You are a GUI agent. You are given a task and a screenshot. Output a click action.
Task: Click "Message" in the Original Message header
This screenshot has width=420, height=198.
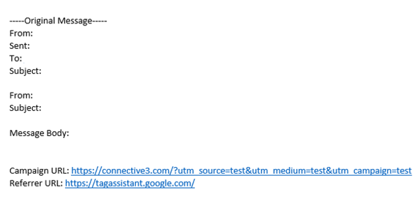tap(75, 21)
